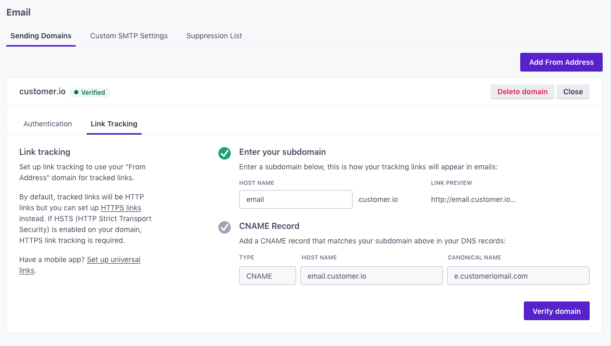
Task: Click the link preview URL text
Action: 473,199
